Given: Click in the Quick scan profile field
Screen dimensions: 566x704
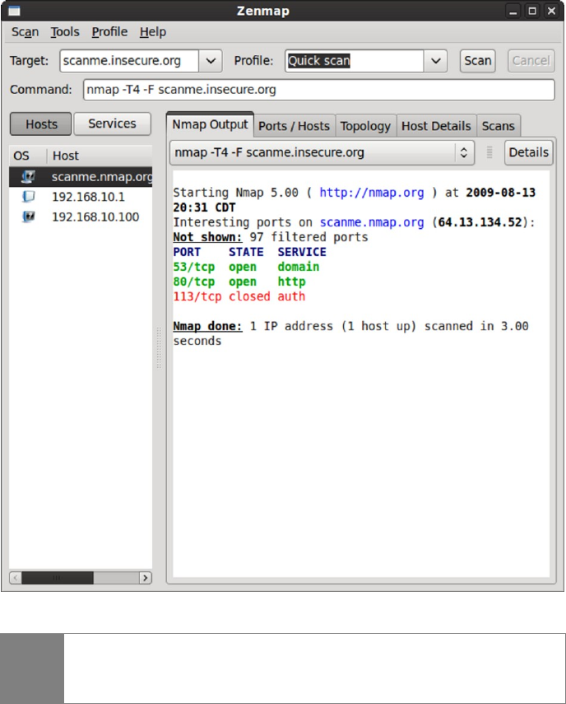Looking at the screenshot, I should coord(355,61).
